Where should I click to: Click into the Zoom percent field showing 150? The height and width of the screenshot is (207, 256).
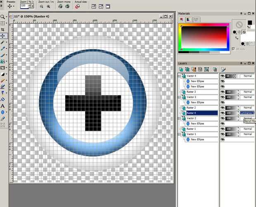coord(24,6)
